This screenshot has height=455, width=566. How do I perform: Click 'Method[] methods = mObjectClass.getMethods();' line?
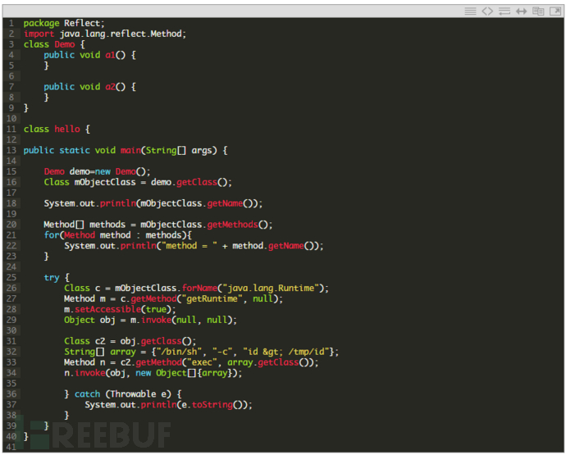tap(158, 225)
